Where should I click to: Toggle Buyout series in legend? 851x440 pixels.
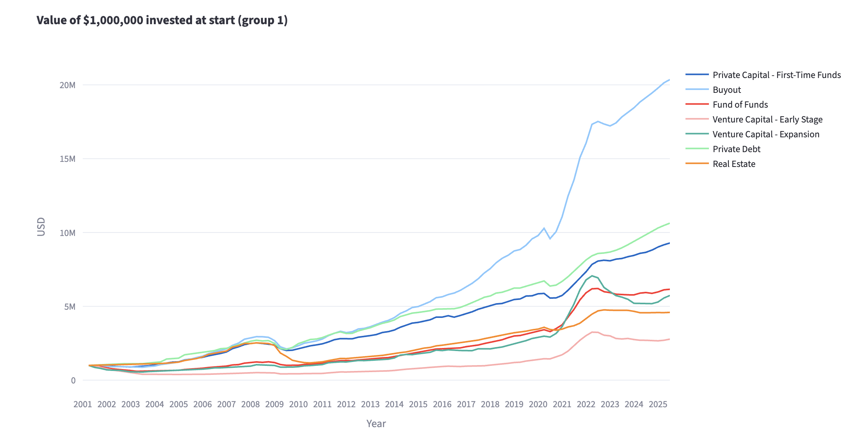click(726, 90)
